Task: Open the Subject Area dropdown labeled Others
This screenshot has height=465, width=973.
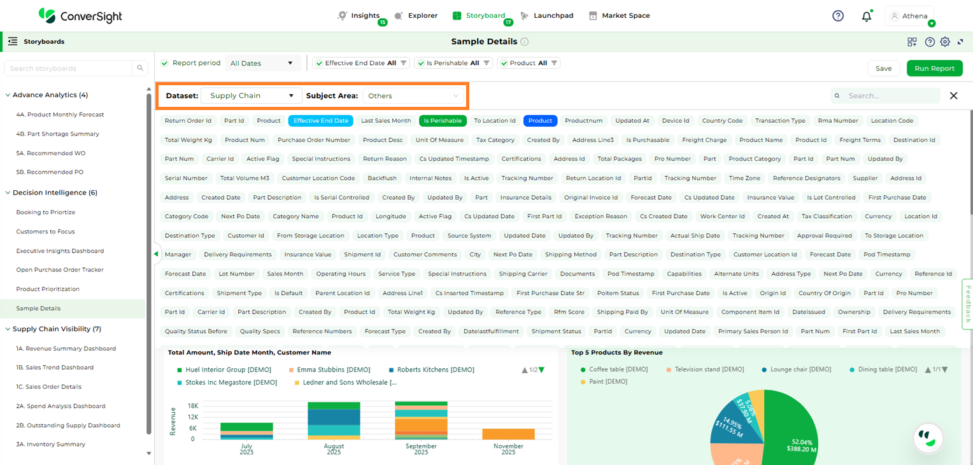Action: coord(414,95)
